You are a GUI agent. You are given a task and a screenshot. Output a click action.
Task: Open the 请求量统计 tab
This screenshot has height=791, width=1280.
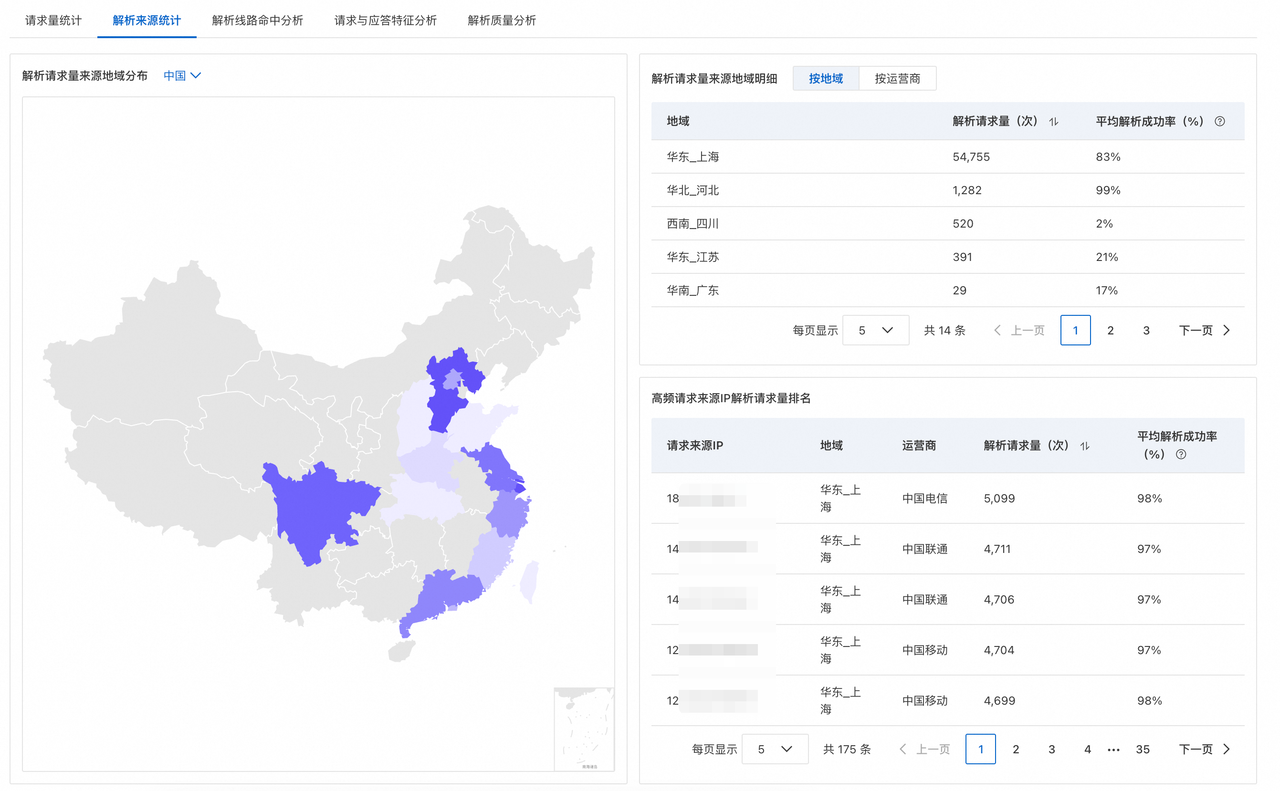click(53, 21)
